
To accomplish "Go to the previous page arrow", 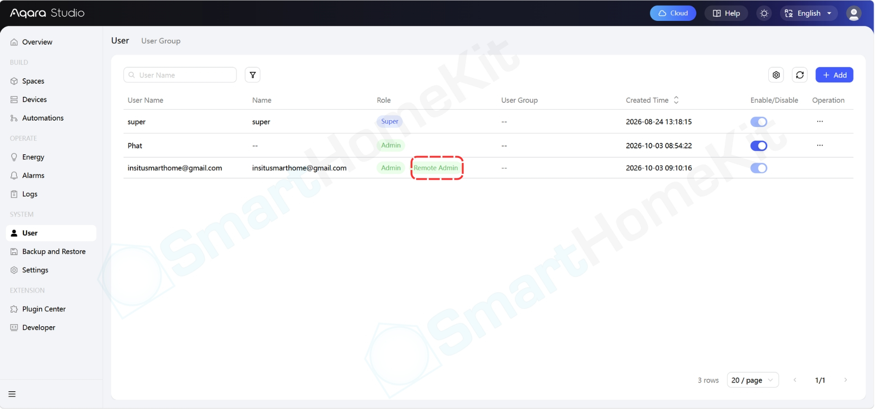I will pyautogui.click(x=795, y=380).
